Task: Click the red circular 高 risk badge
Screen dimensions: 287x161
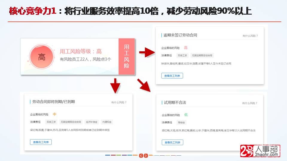Action: pyautogui.click(x=42, y=57)
